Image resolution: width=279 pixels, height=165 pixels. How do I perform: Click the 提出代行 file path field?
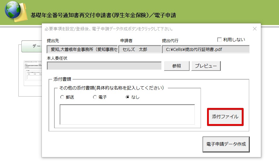206,49
